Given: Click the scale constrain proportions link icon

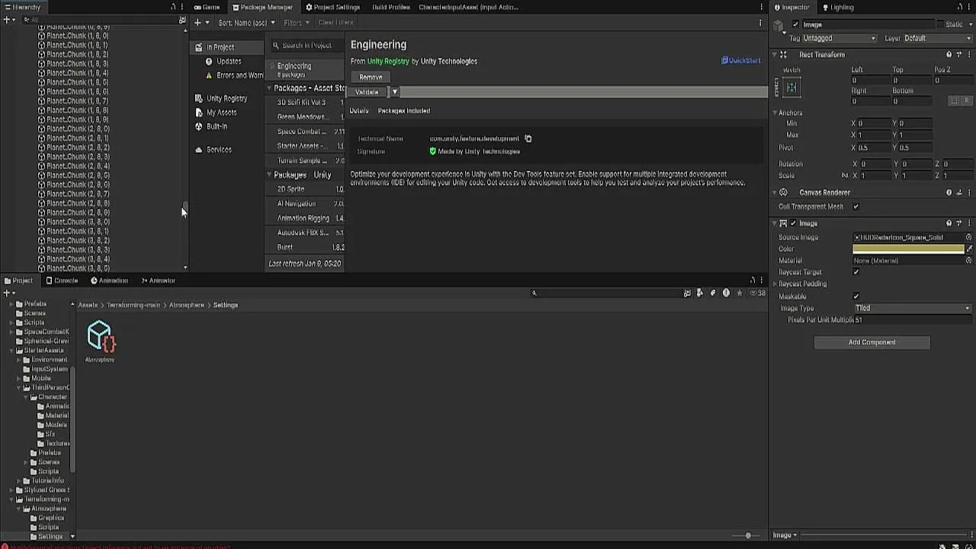Looking at the screenshot, I should point(844,175).
